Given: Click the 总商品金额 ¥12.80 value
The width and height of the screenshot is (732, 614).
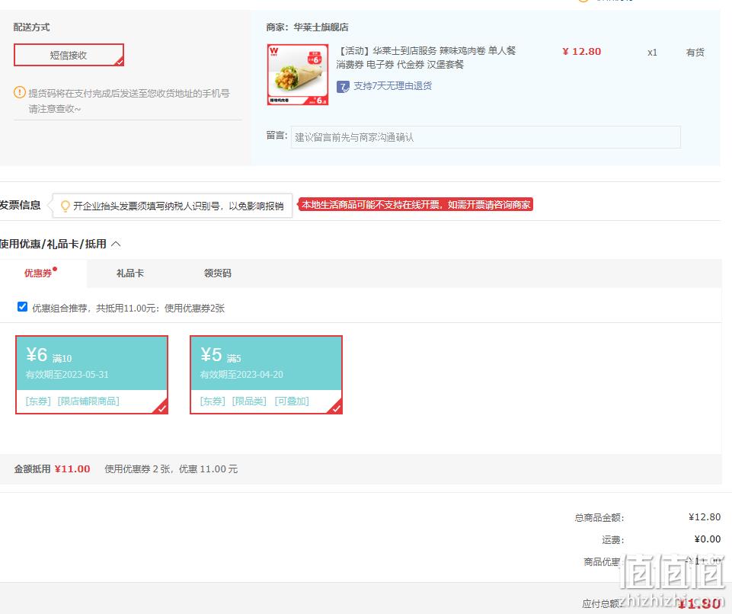Looking at the screenshot, I should coord(705,517).
